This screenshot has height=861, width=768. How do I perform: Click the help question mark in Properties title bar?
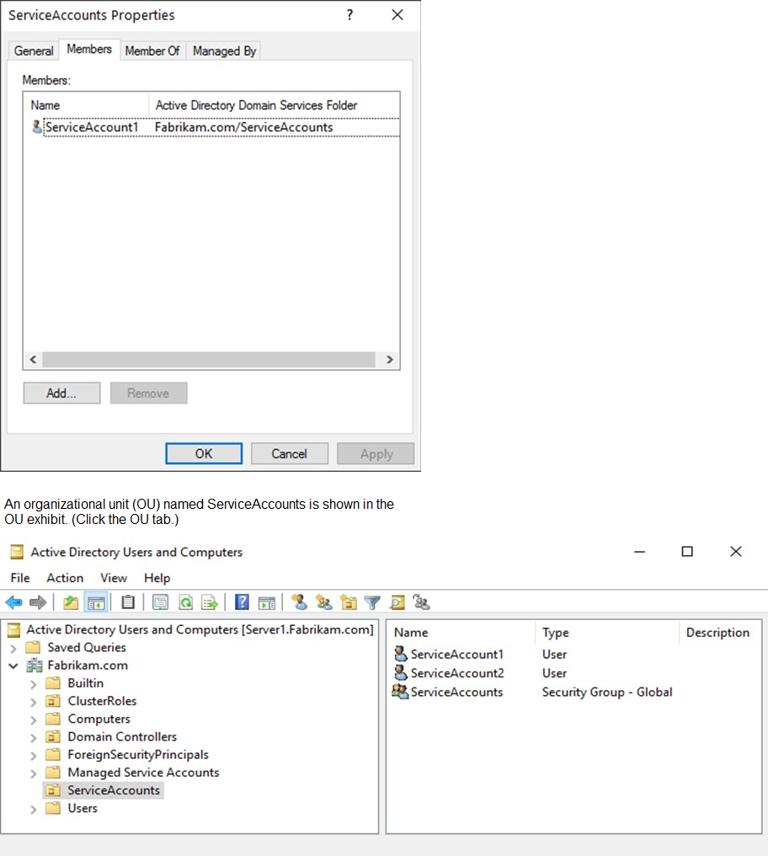click(349, 15)
